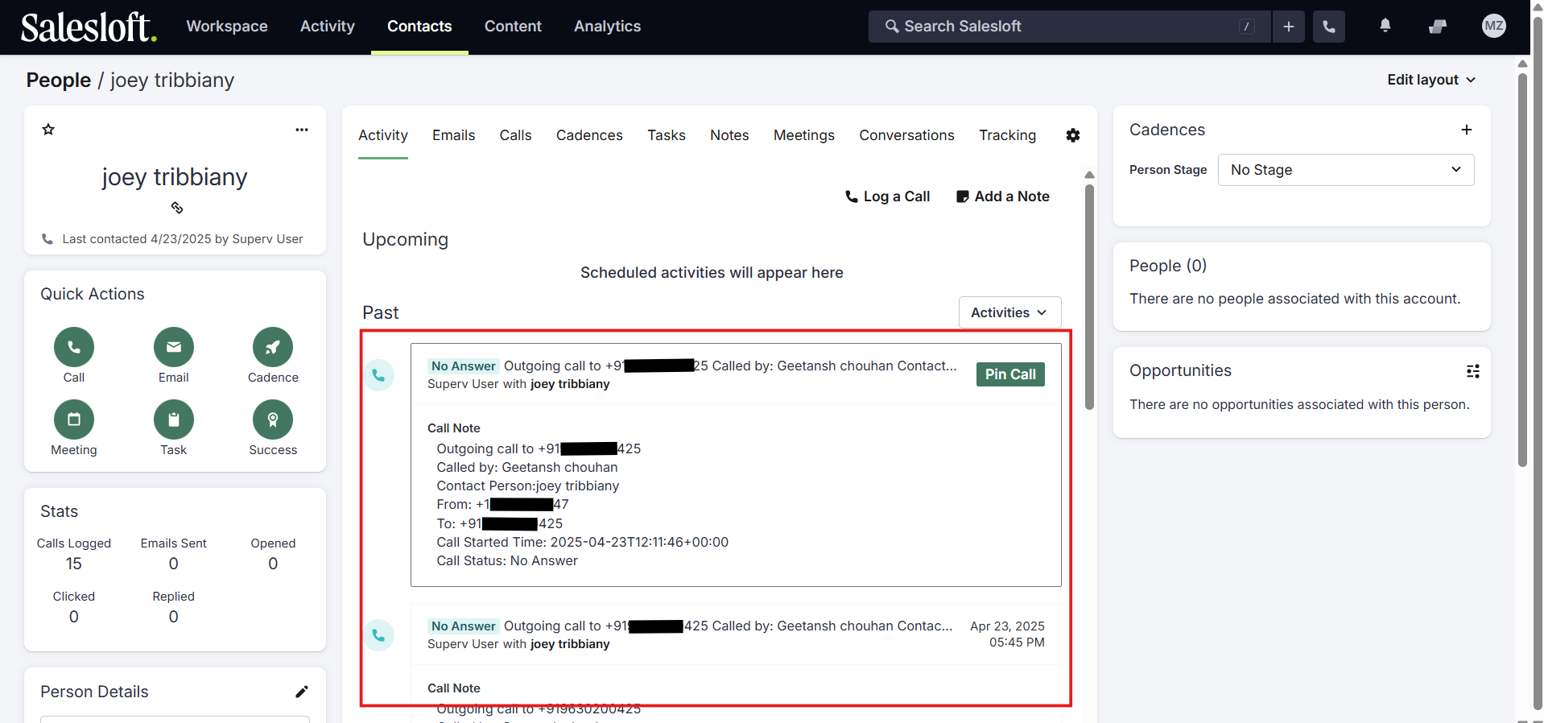Screen dimensions: 1544x723
Task: Click the activity feed scrollbar thumb
Action: point(1089,297)
